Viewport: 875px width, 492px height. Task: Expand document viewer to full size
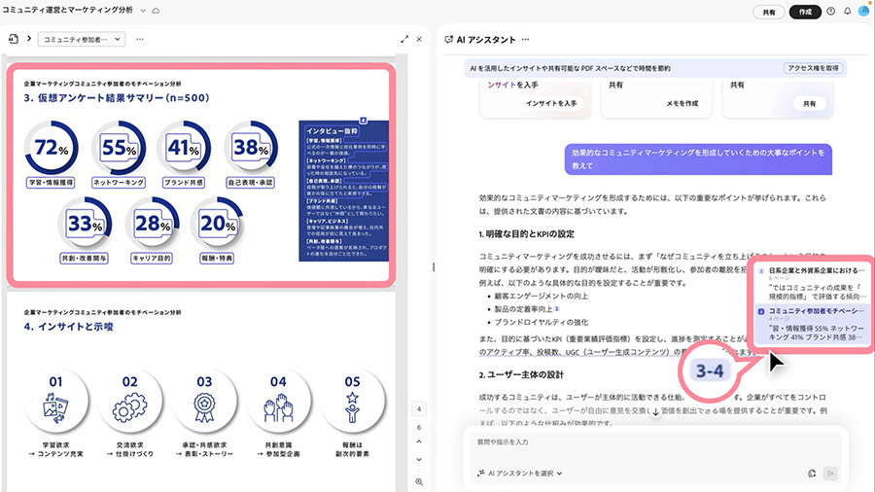click(x=404, y=40)
